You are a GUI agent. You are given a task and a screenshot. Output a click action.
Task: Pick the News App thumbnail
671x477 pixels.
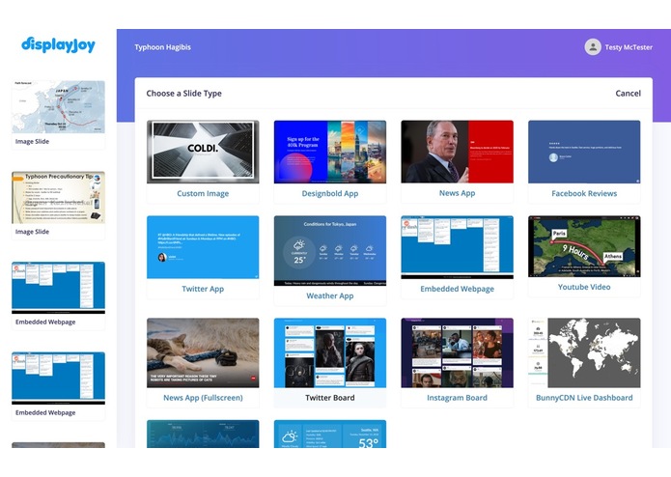(x=457, y=152)
